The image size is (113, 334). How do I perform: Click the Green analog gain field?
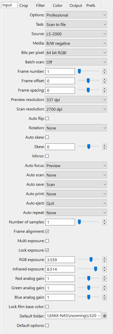[60, 288]
